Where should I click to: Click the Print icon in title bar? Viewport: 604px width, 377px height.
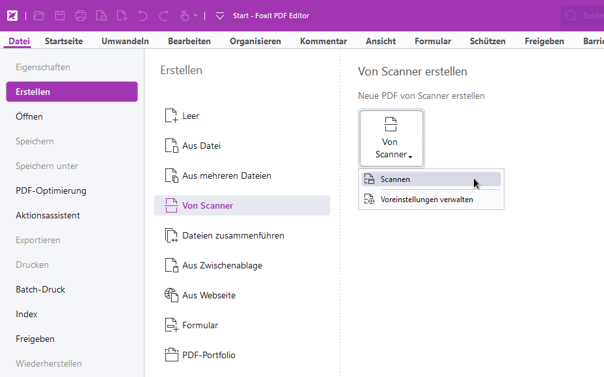coord(80,16)
